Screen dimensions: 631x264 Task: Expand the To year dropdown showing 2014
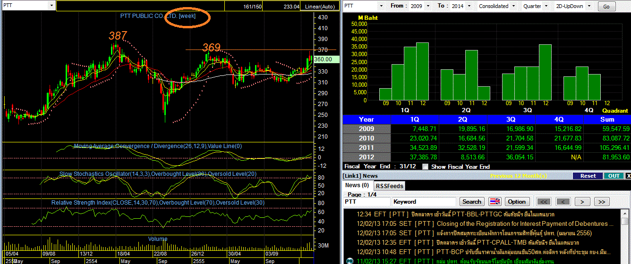469,6
